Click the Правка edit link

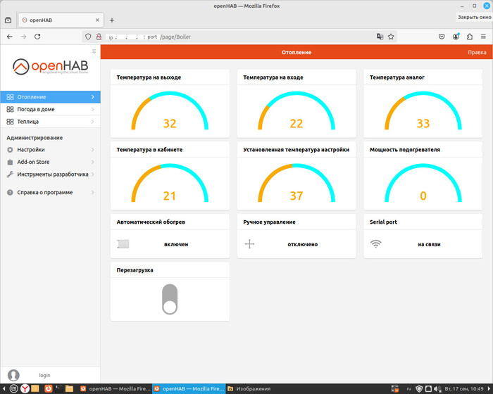point(476,53)
